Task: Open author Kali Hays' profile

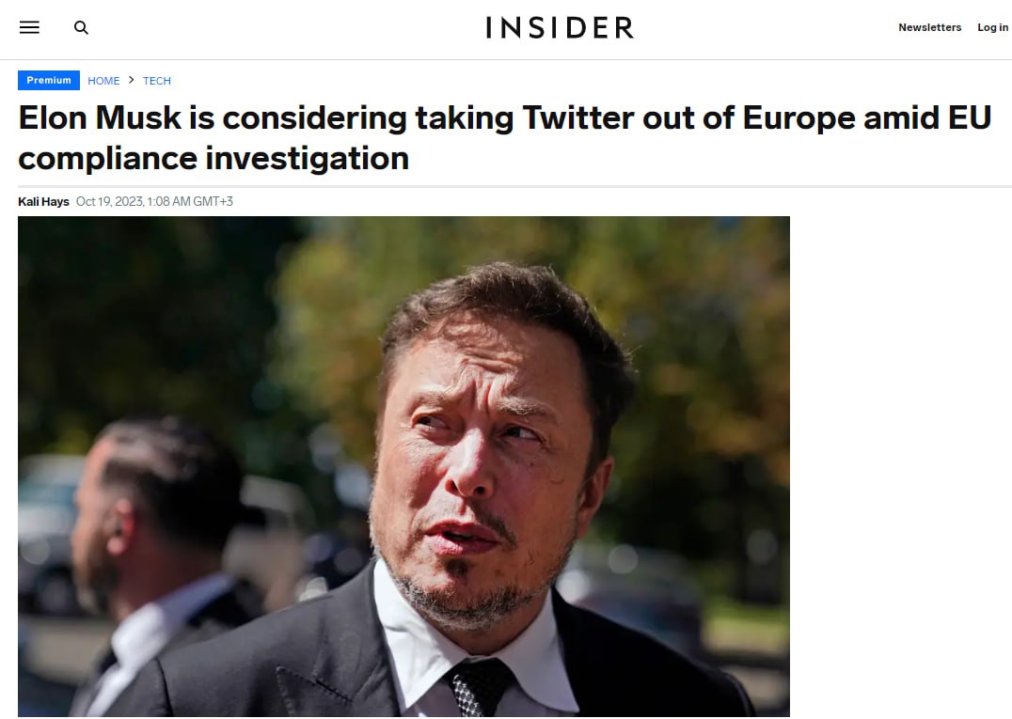Action: point(43,201)
